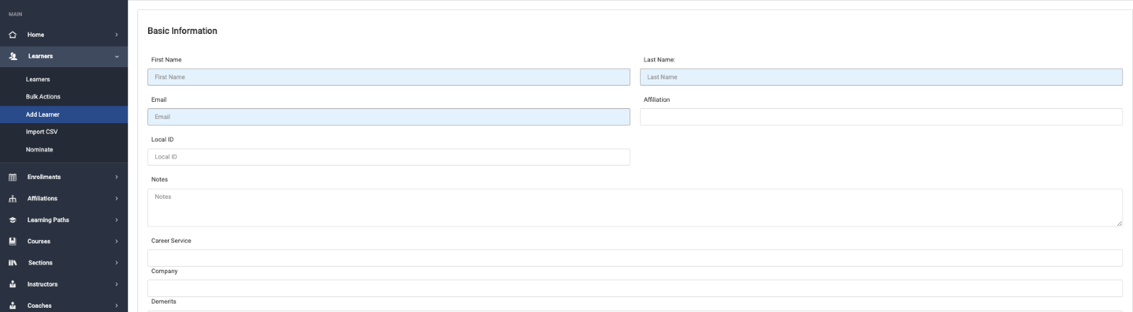Open the Bulk Actions menu item
The height and width of the screenshot is (312, 1133).
(x=43, y=97)
